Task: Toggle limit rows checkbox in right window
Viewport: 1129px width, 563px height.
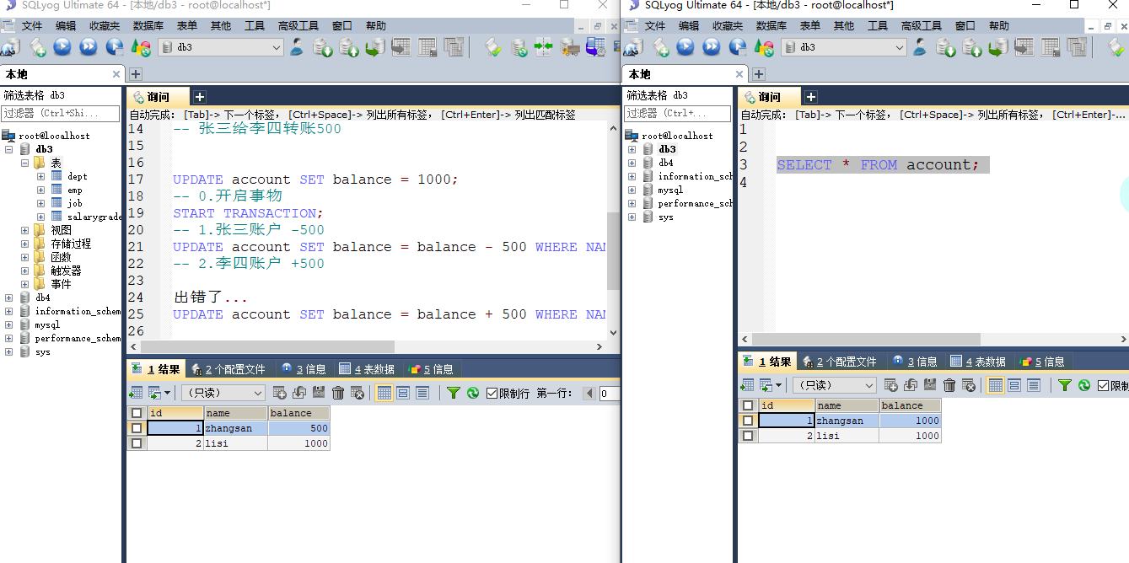Action: pyautogui.click(x=1104, y=385)
